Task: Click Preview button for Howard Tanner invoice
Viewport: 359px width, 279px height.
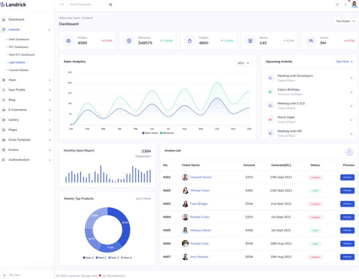Action: 347,177
